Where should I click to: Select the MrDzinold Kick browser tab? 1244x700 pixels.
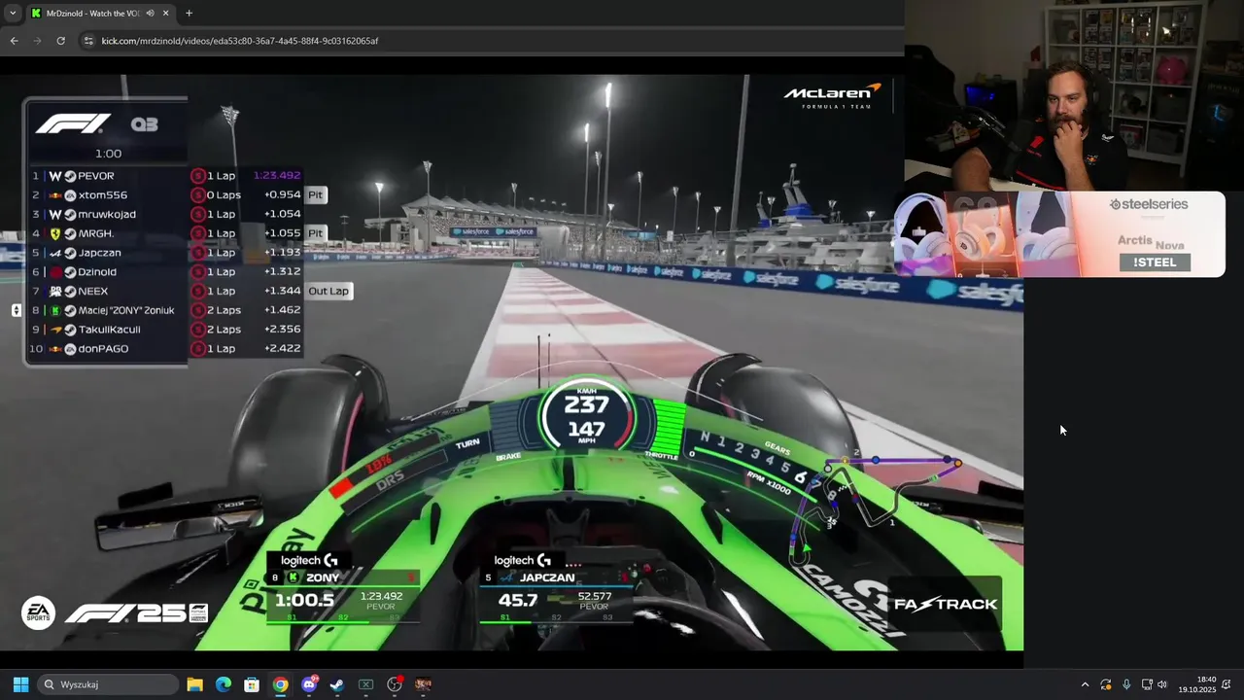pyautogui.click(x=93, y=13)
